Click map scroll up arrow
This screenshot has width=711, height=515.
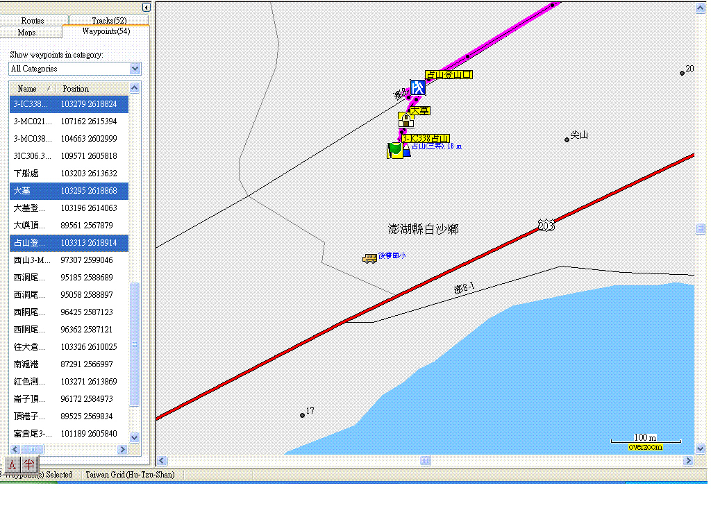(700, 8)
